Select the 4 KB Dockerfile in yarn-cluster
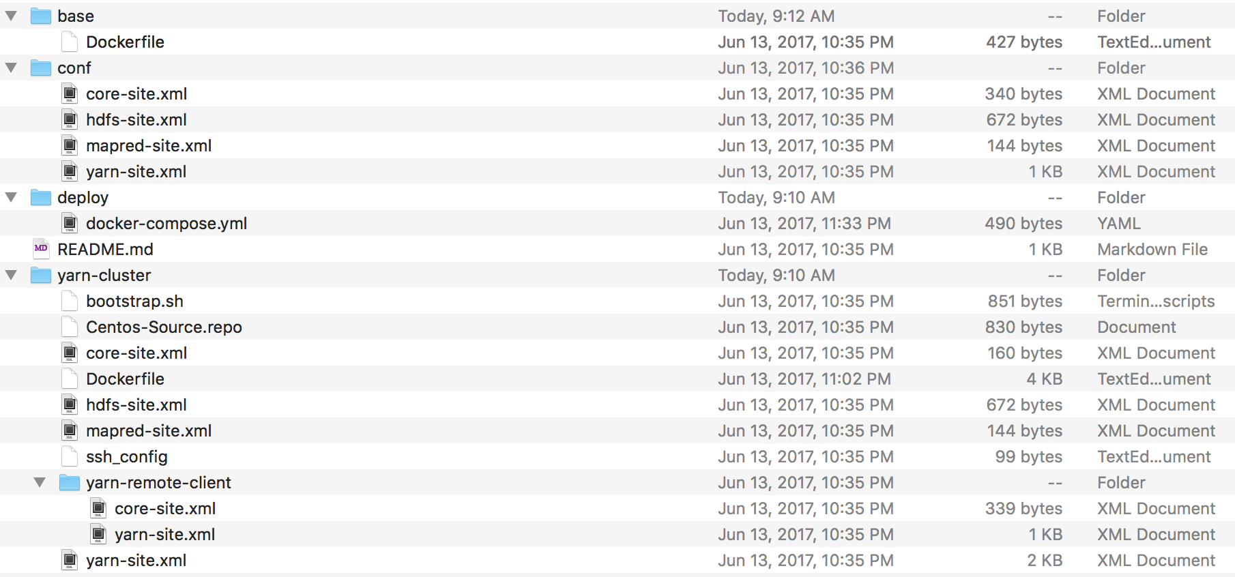This screenshot has width=1235, height=577. pyautogui.click(x=125, y=379)
